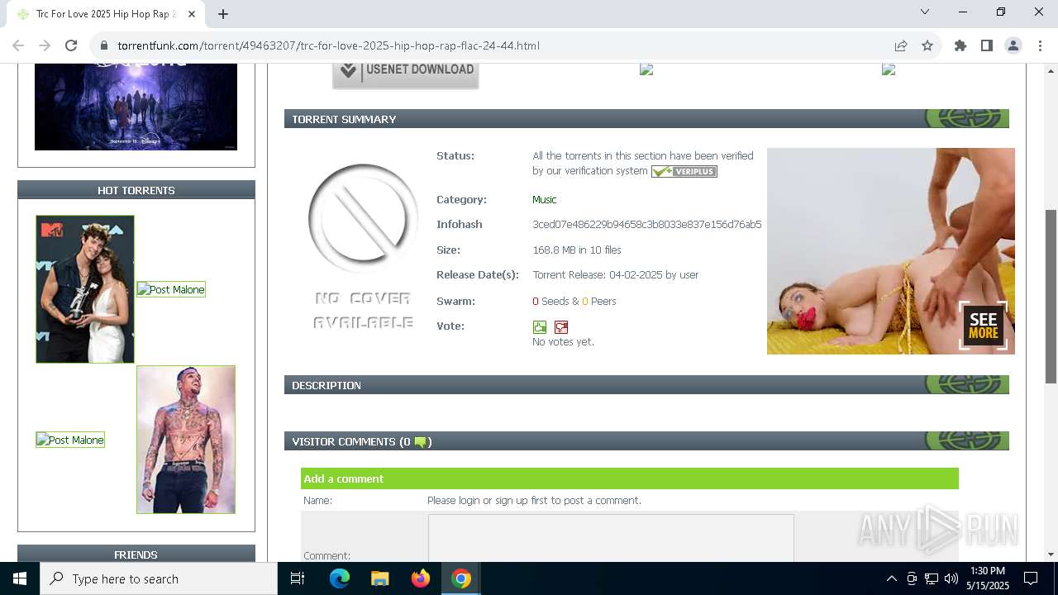Click the "No votes yet." text
Screen dimensions: 1058x595
563,341
